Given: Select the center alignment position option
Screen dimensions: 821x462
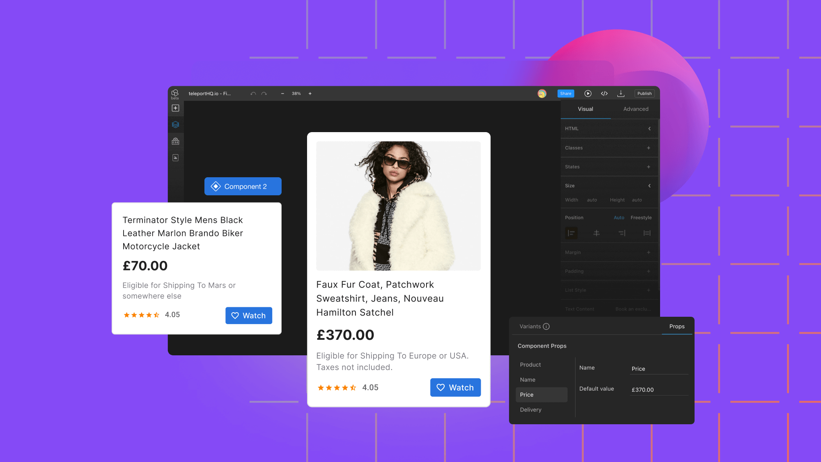Looking at the screenshot, I should point(596,233).
